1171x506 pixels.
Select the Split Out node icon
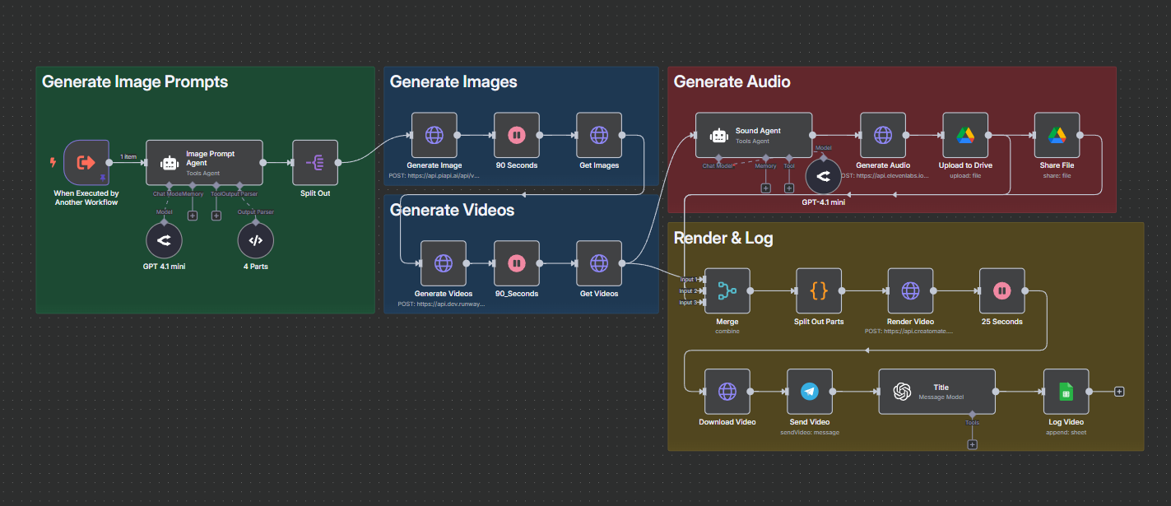314,162
